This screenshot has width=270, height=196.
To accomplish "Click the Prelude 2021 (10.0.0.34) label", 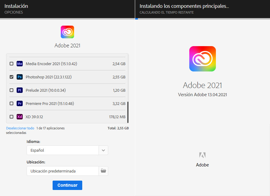I will (x=46, y=90).
